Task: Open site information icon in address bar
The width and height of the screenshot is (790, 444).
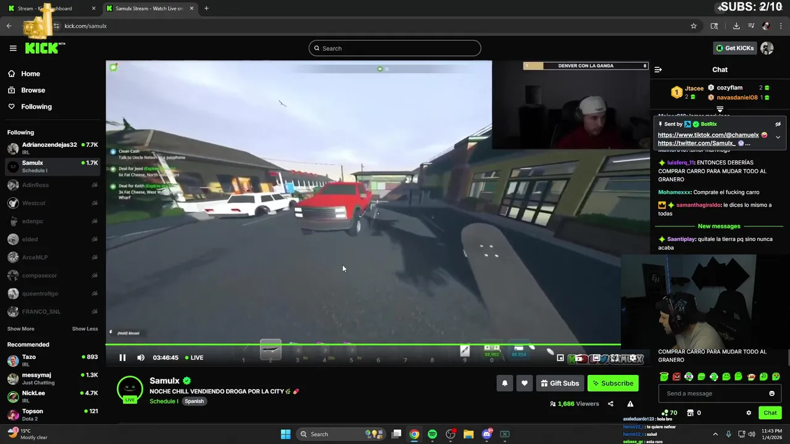Action: click(x=56, y=26)
